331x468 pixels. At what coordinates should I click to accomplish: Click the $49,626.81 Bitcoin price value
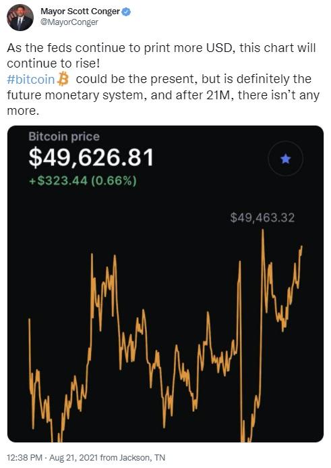91,157
